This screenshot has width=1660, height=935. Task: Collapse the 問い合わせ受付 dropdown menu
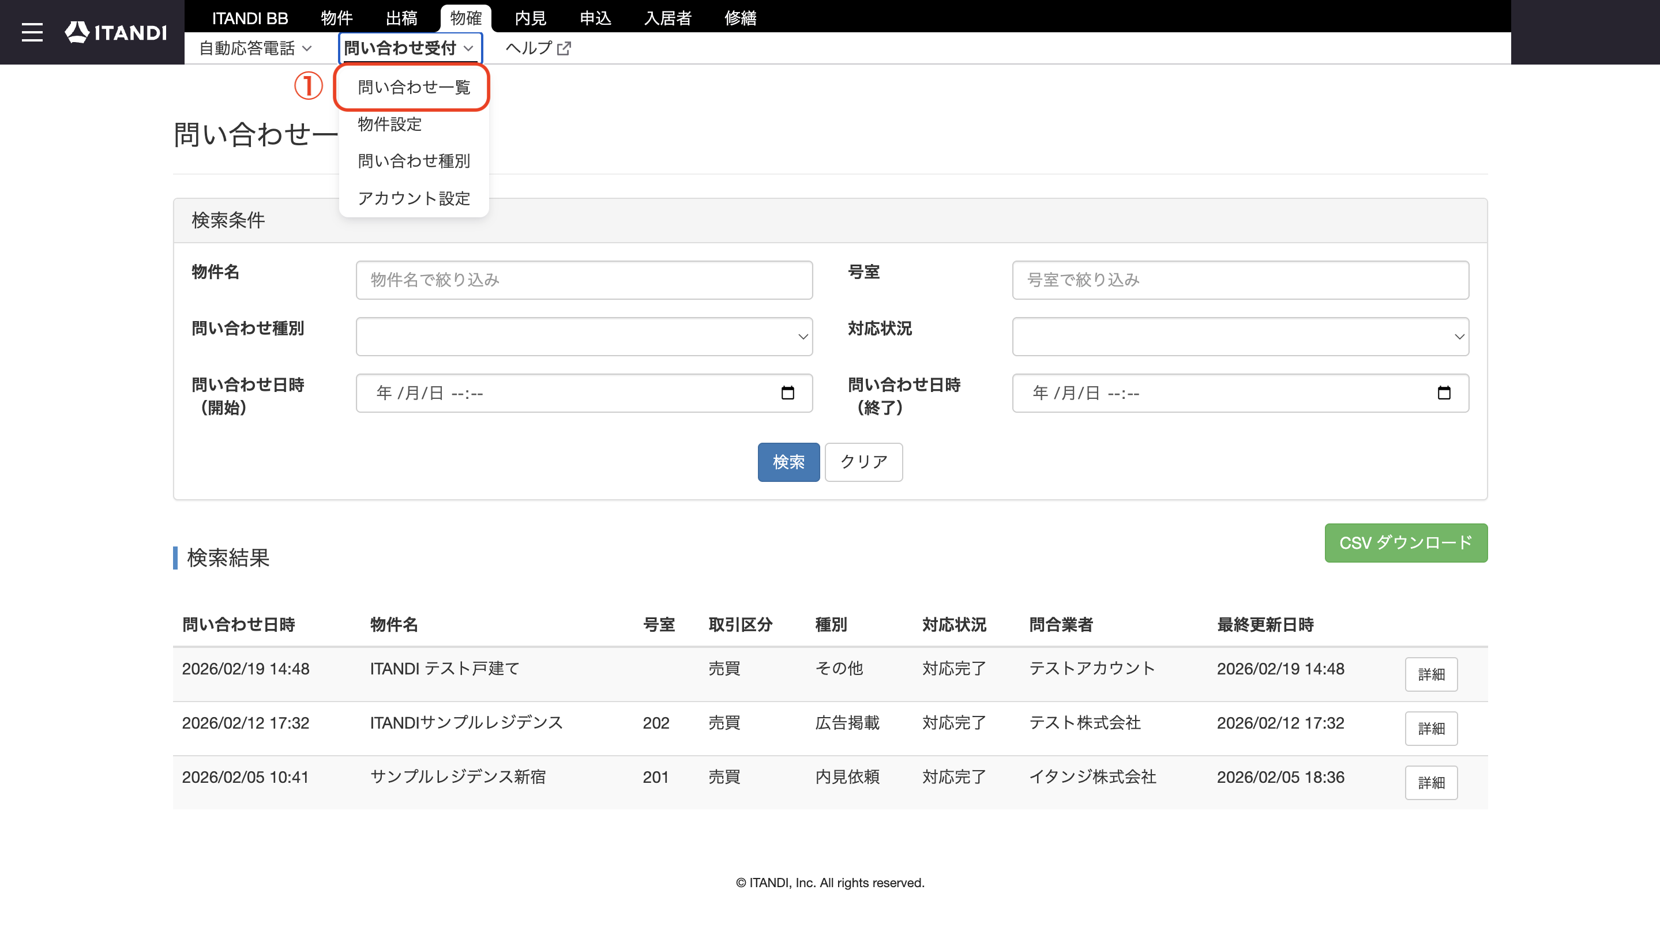tap(410, 48)
